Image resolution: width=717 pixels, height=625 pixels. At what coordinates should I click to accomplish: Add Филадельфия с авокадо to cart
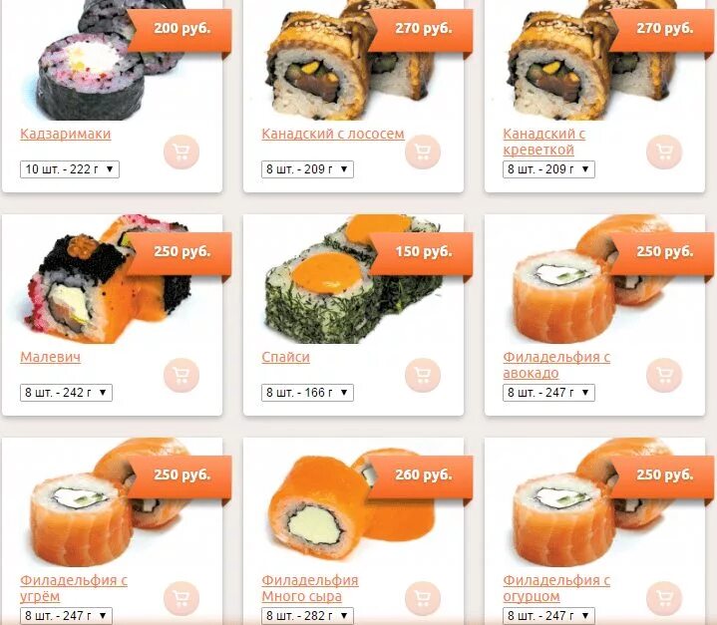664,375
